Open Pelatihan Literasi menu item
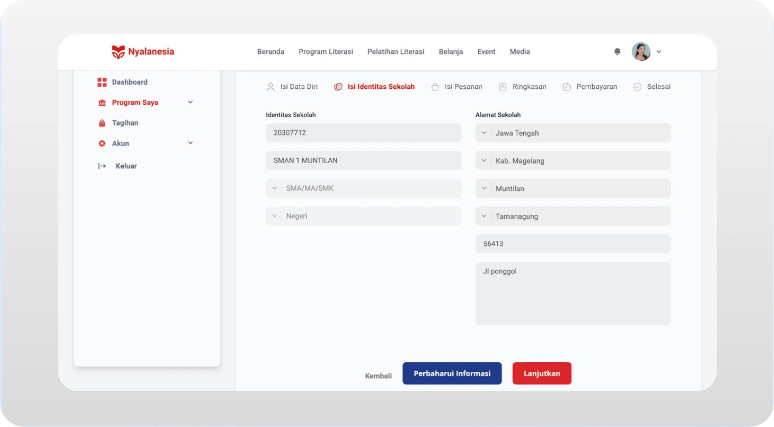 pyautogui.click(x=396, y=52)
